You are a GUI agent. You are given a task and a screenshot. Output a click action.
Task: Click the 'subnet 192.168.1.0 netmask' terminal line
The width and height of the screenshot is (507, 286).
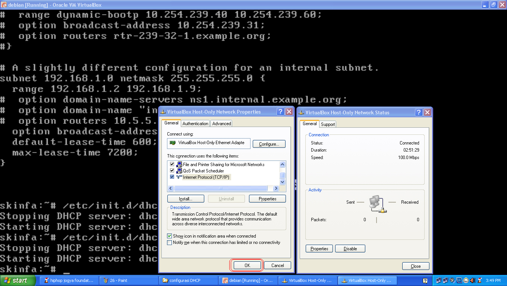coord(132,78)
